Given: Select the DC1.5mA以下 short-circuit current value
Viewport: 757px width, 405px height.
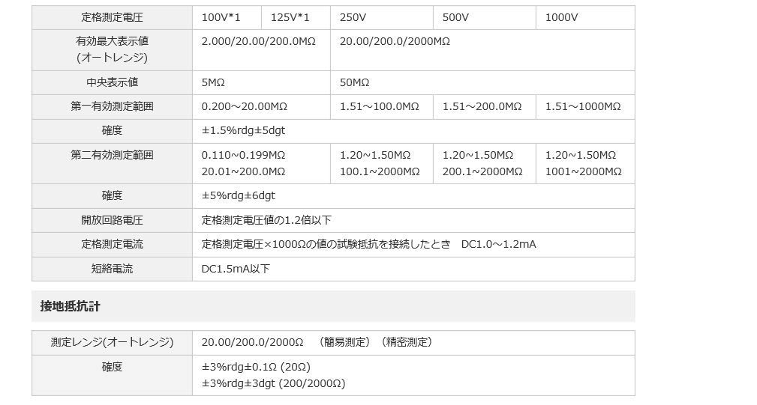Looking at the screenshot, I should (x=236, y=268).
